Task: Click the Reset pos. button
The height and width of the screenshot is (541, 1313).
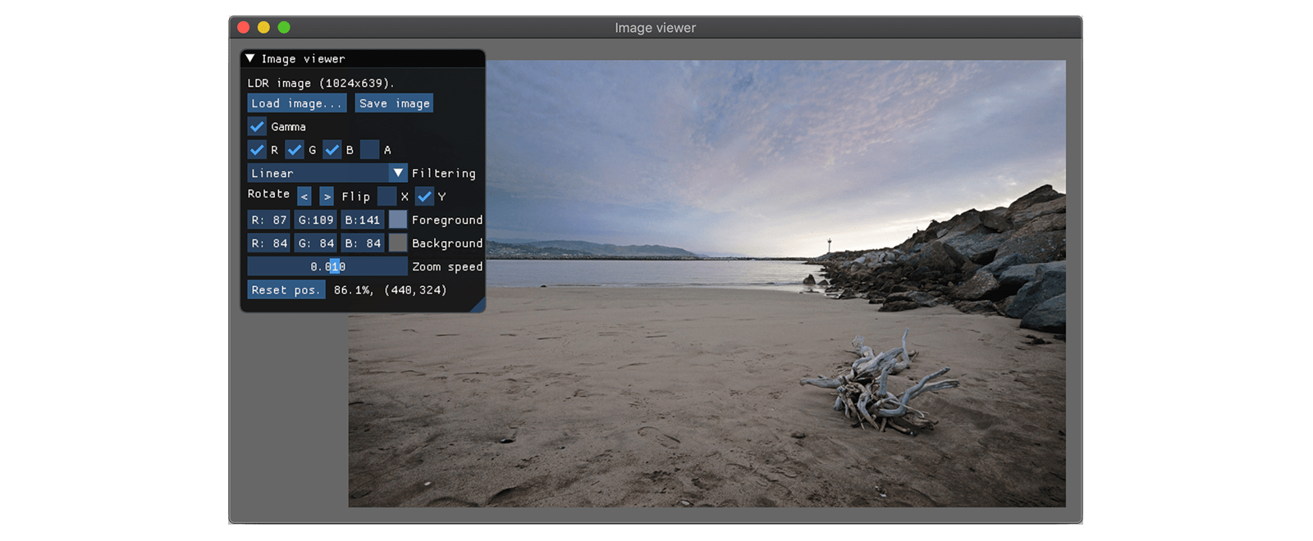Action: 286,289
